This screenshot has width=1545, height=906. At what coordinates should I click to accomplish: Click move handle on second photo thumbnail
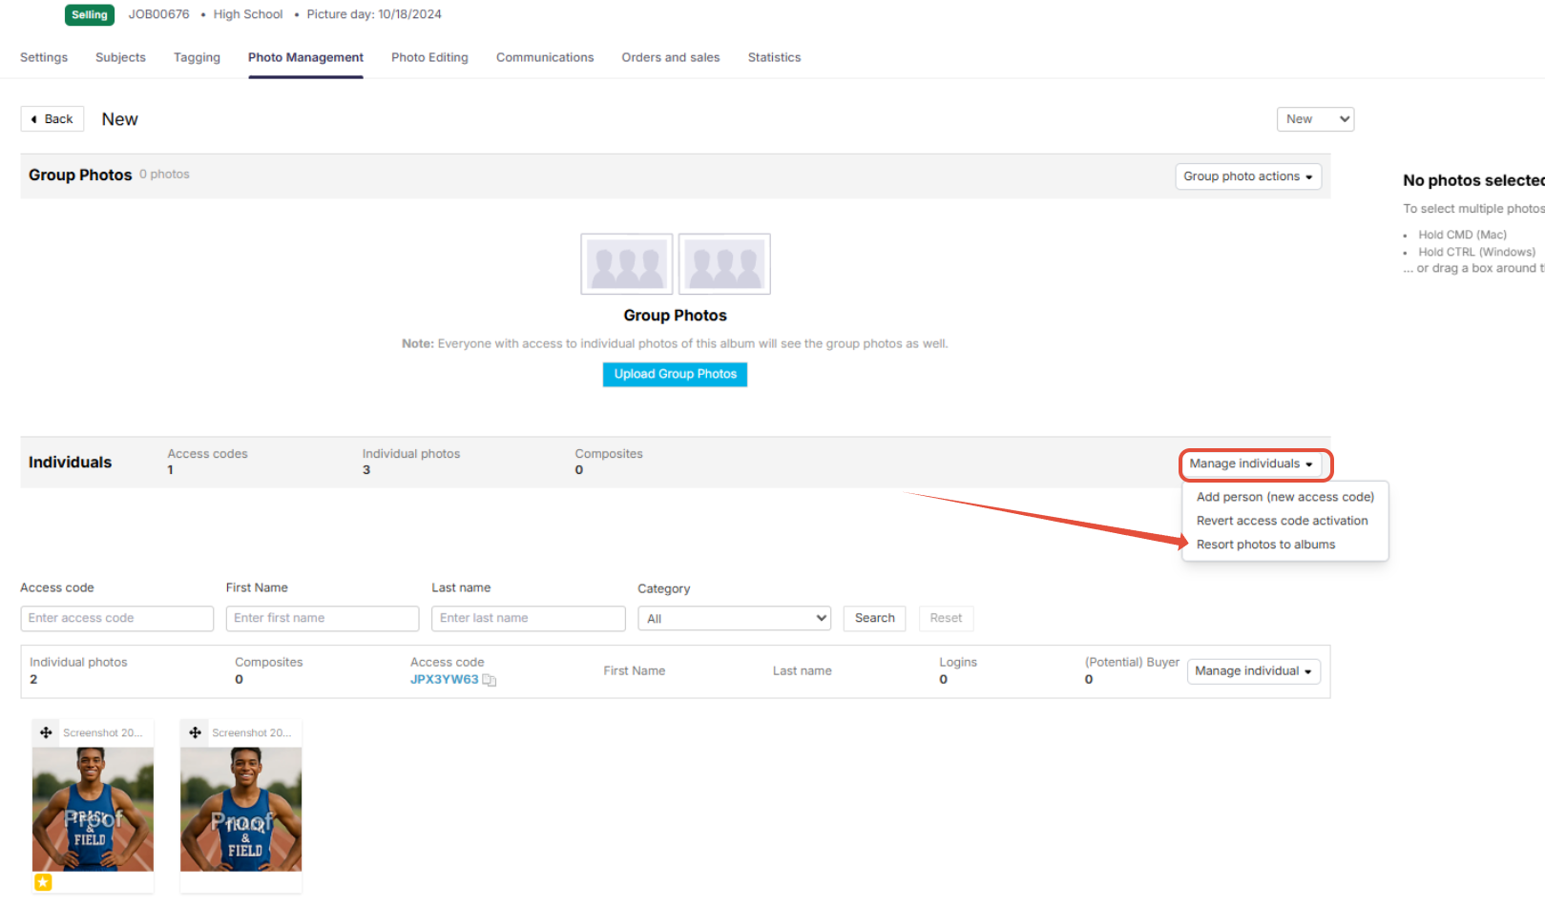(x=195, y=732)
